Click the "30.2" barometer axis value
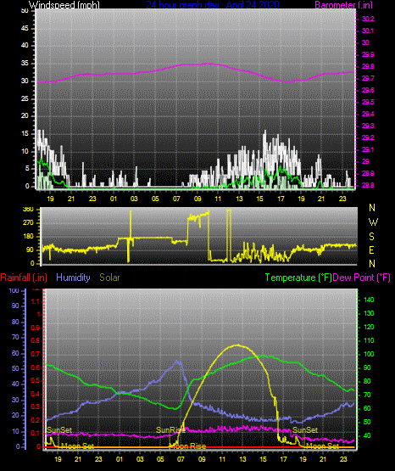Screen dimensions: 395x471 click(368, 19)
